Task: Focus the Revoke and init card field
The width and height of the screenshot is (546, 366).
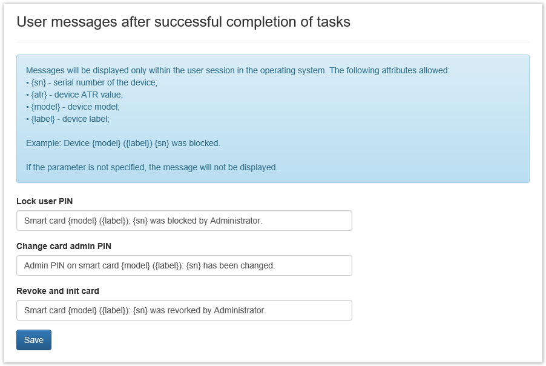Action: pos(184,311)
